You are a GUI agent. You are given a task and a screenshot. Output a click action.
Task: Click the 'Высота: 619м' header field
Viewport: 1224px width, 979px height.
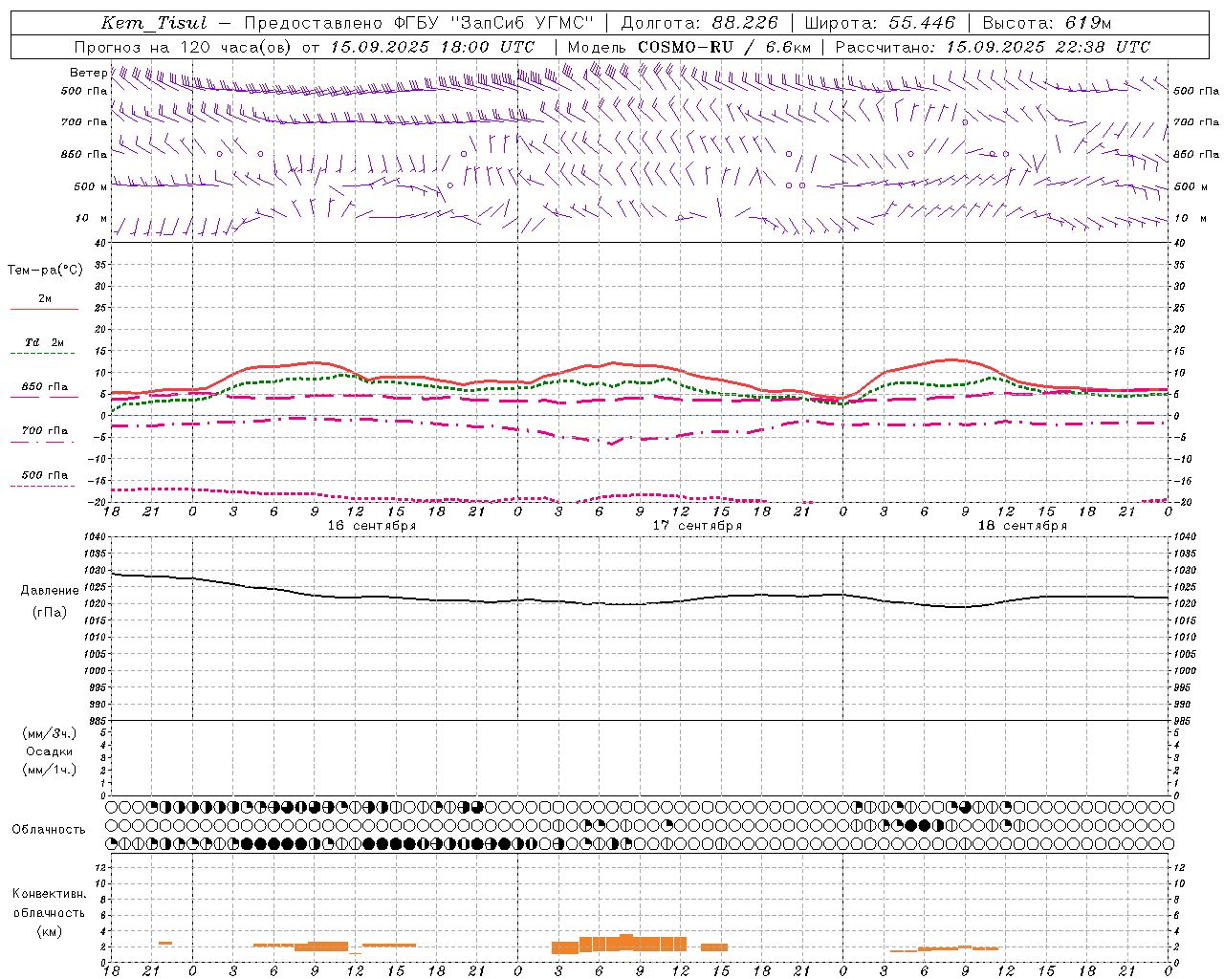tap(1047, 23)
